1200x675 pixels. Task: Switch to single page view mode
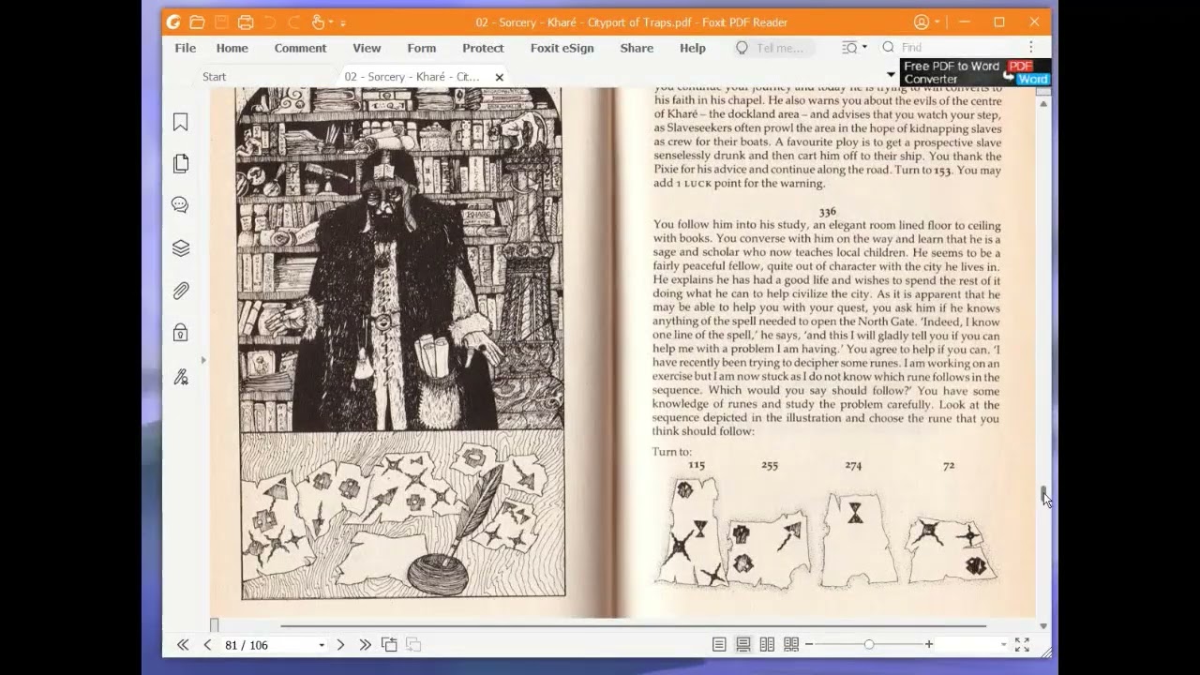pyautogui.click(x=719, y=644)
